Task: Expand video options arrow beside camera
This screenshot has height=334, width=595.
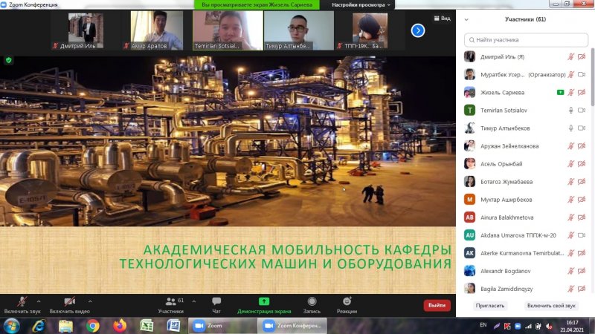Action: click(90, 301)
